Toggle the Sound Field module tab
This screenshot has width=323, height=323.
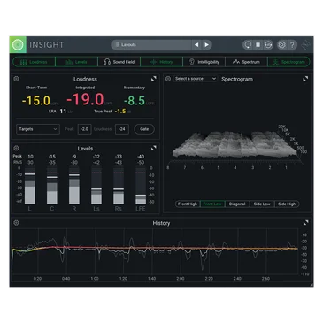click(x=119, y=62)
